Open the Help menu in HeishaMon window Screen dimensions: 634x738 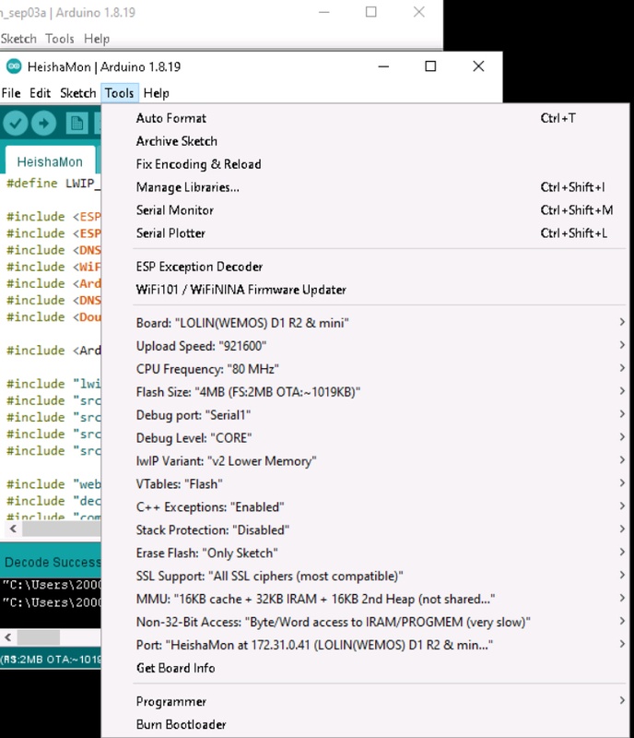[156, 93]
